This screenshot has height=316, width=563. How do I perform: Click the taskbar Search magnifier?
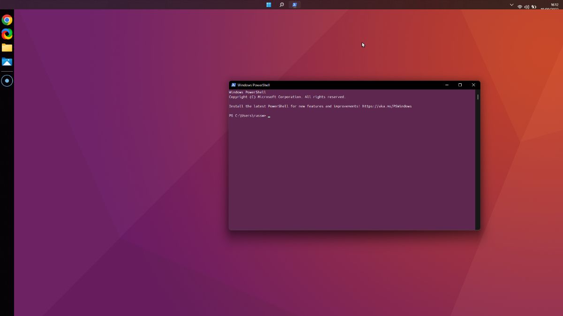pyautogui.click(x=281, y=5)
